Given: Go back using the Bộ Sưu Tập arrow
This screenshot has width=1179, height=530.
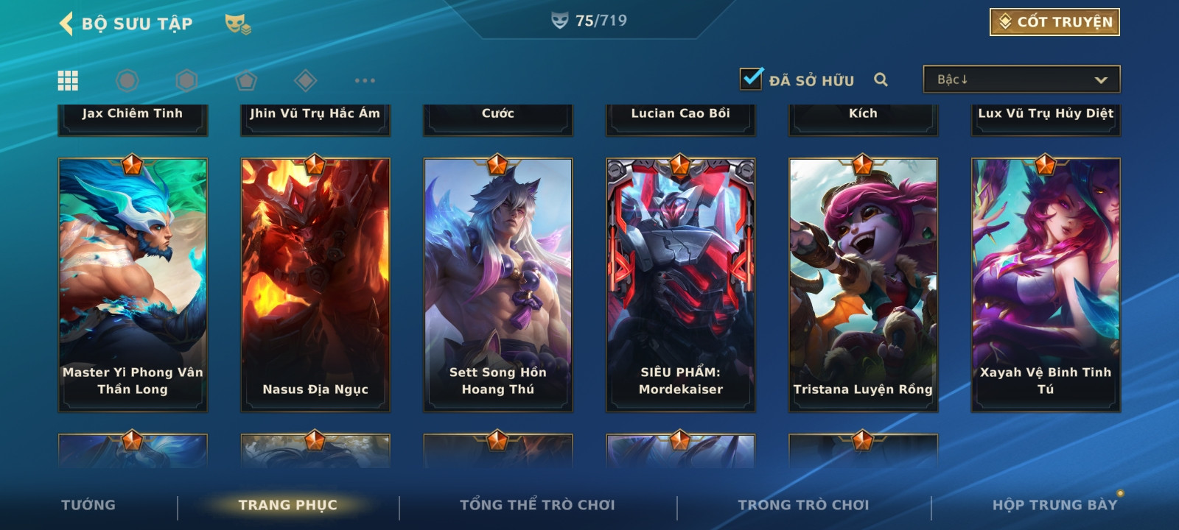Looking at the screenshot, I should [66, 24].
